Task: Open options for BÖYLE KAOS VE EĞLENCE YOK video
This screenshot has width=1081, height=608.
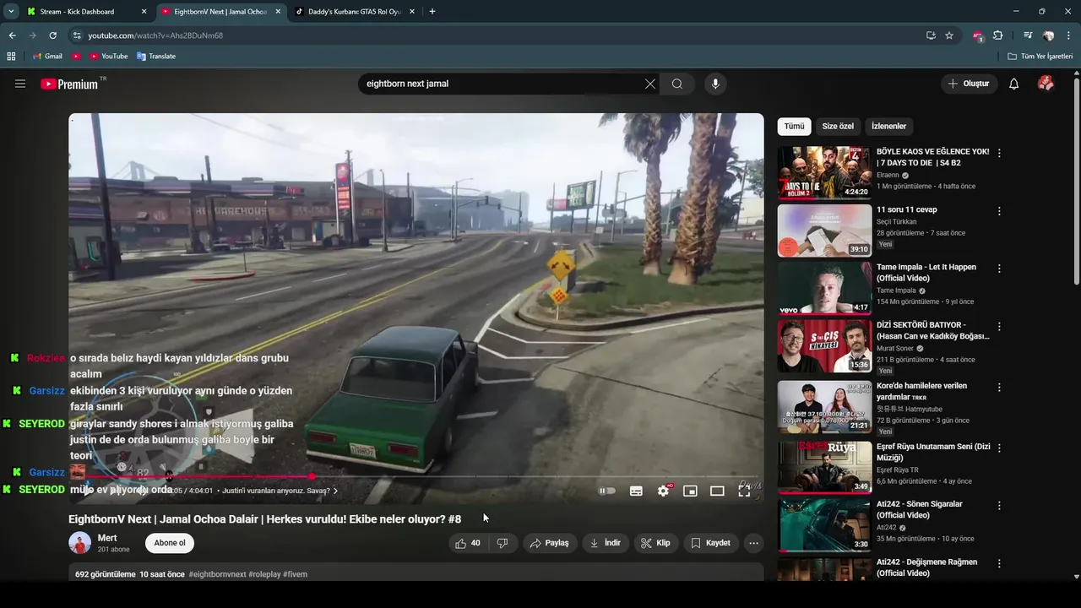Action: (999, 153)
